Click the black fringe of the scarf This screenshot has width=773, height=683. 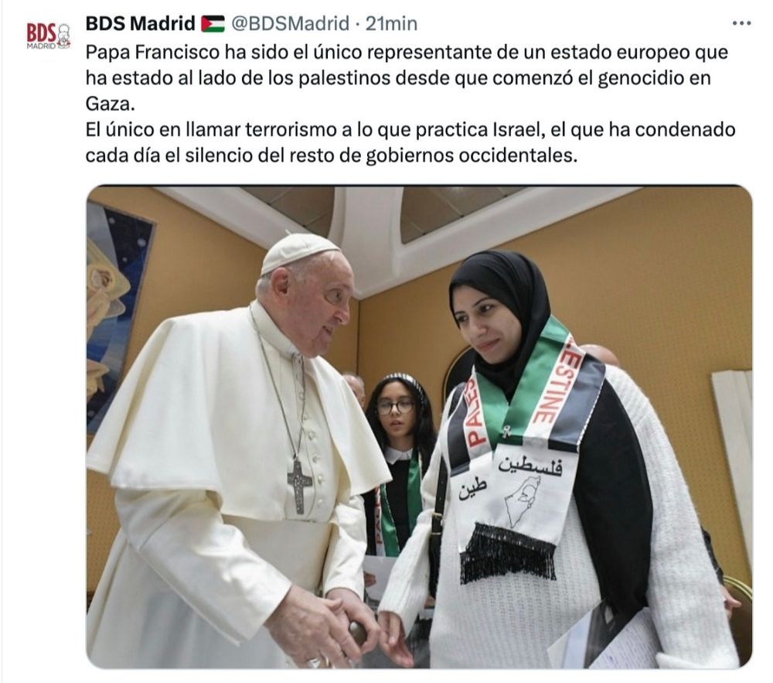click(x=508, y=552)
